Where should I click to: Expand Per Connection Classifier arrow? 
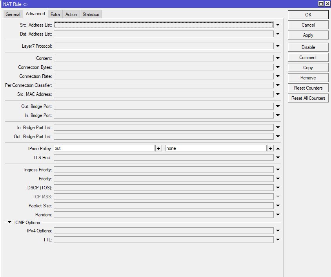(278, 85)
